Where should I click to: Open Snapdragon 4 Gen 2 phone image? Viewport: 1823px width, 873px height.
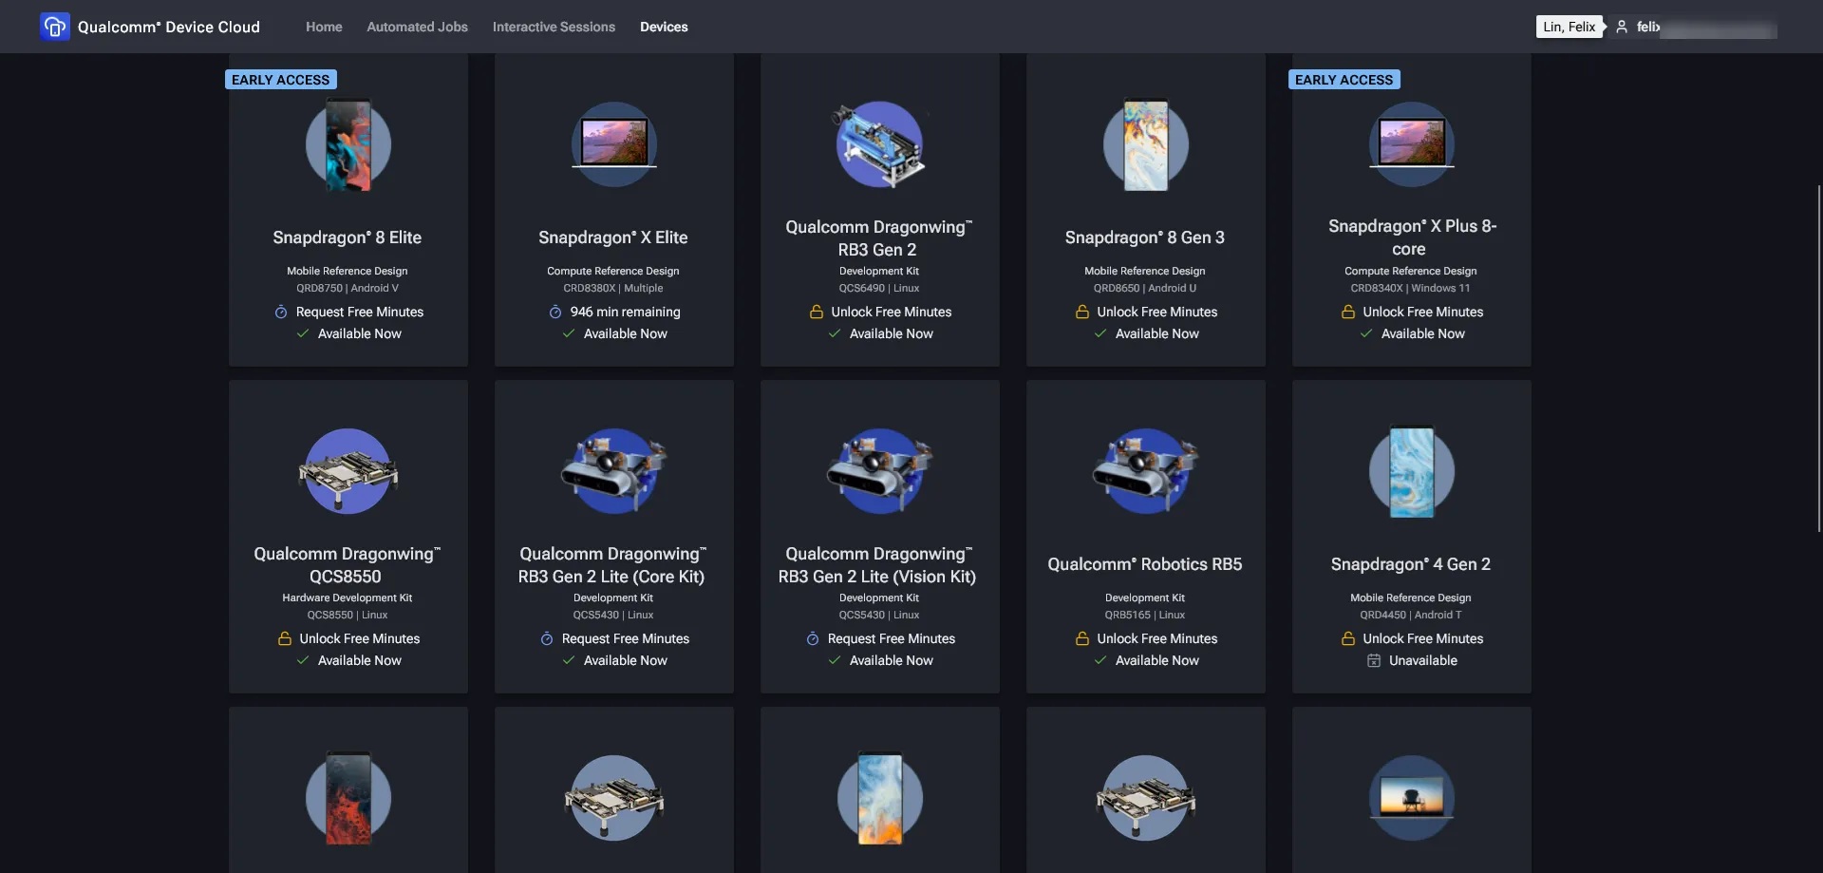pos(1412,471)
